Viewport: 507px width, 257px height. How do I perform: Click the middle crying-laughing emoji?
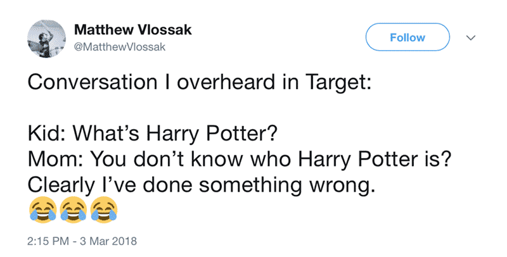click(73, 210)
